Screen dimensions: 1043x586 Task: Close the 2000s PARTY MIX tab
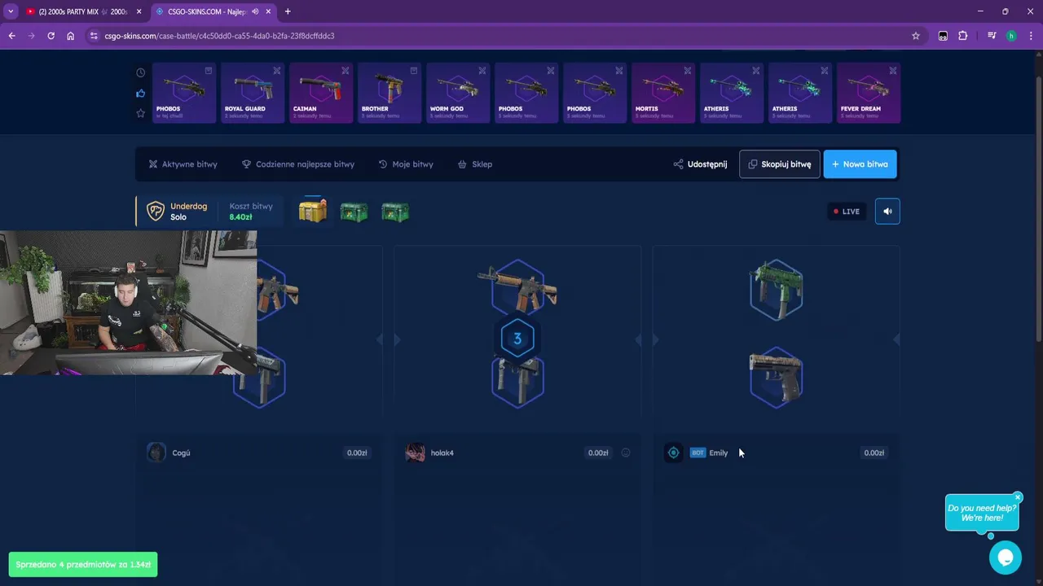[139, 11]
